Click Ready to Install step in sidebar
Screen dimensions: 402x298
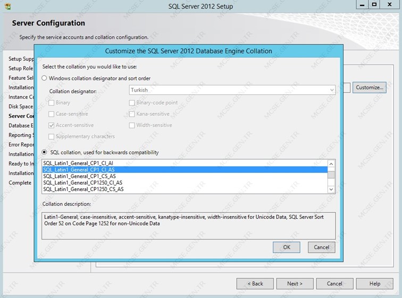(21, 163)
